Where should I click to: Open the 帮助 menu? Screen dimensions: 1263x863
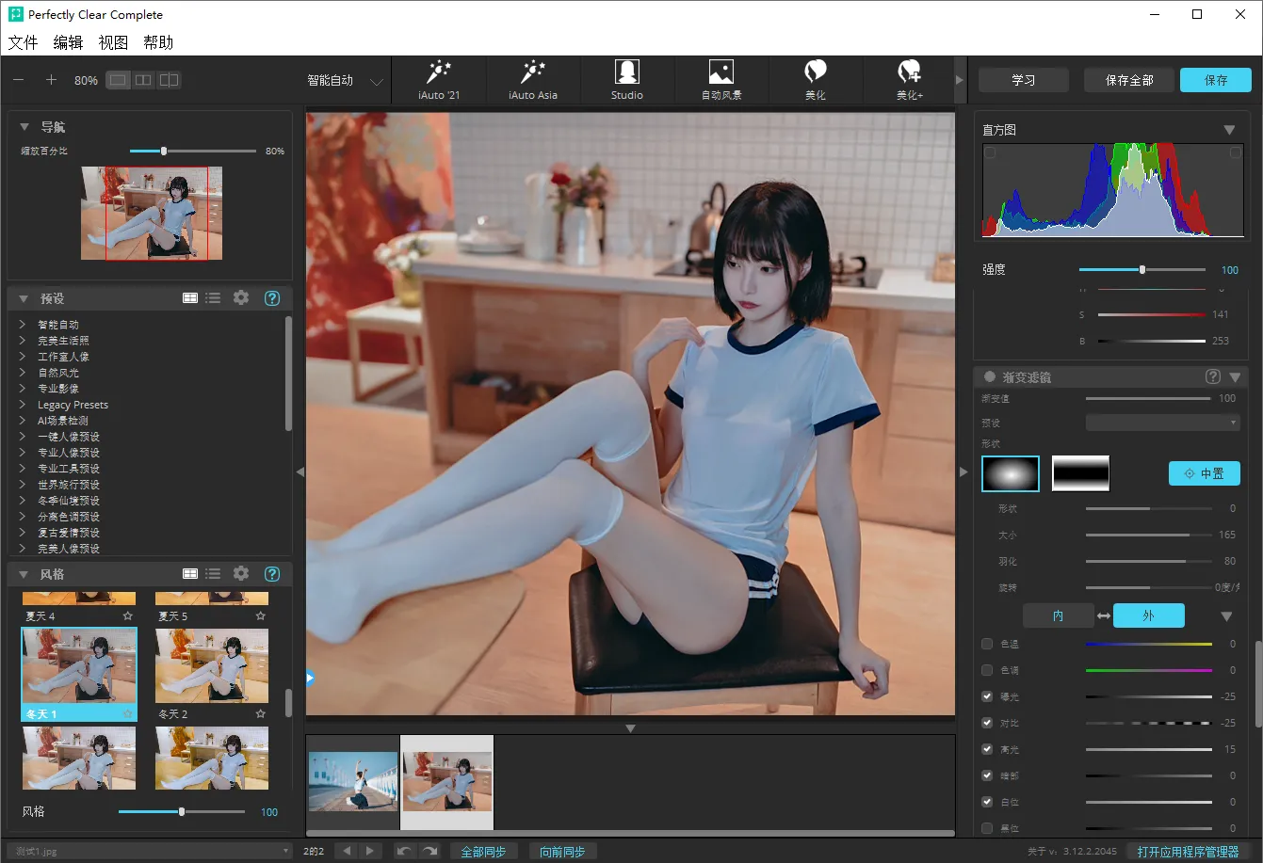(x=158, y=42)
